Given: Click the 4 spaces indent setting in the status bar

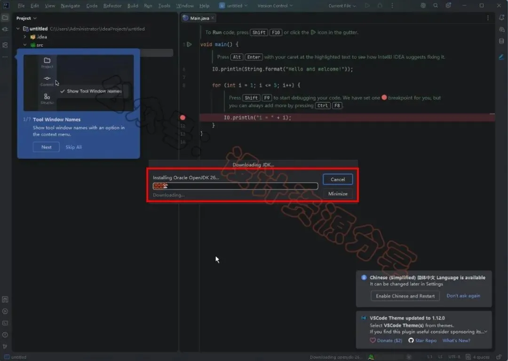Looking at the screenshot, I should [481, 357].
